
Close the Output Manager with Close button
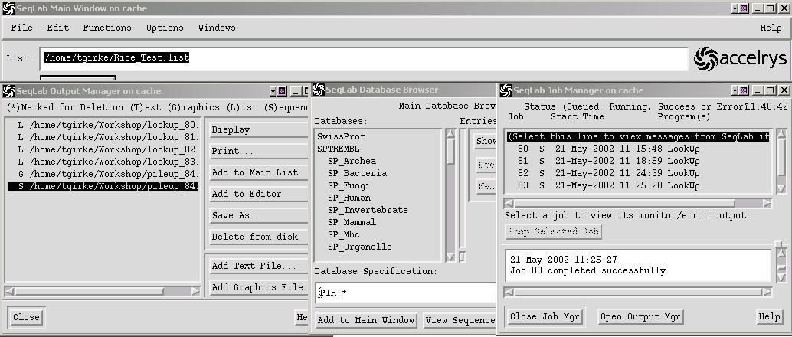26,317
